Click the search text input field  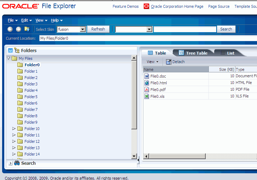click(x=185, y=29)
